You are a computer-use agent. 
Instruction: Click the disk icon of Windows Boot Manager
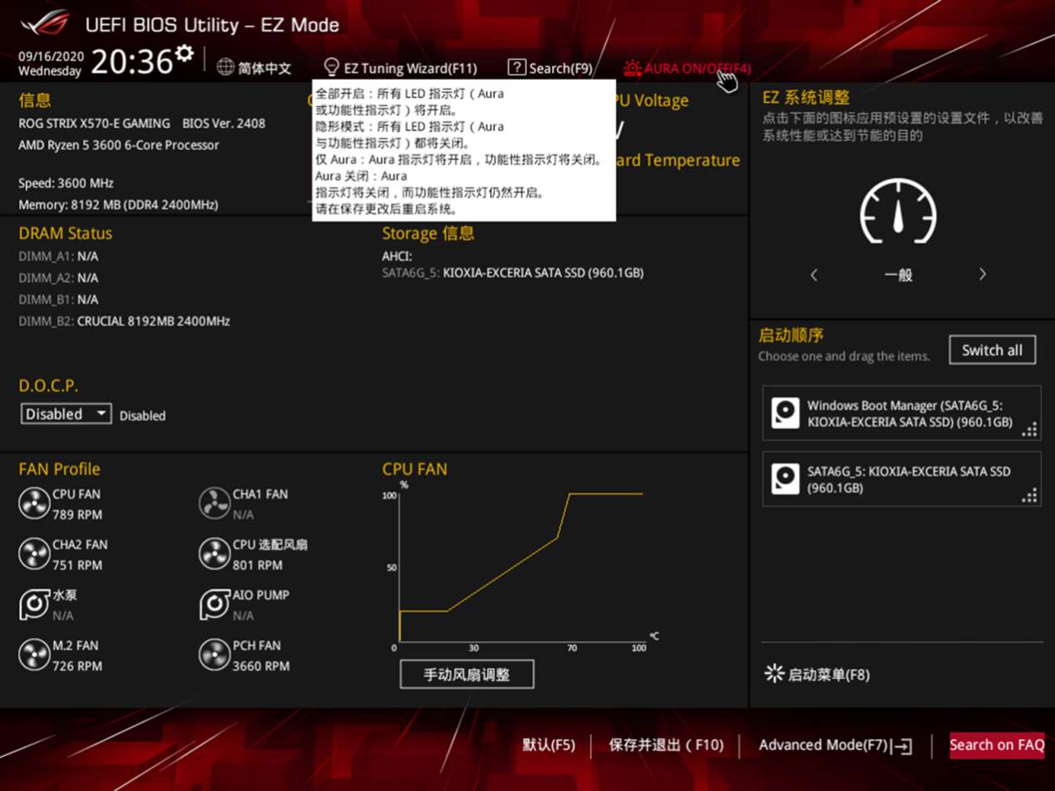(x=785, y=413)
